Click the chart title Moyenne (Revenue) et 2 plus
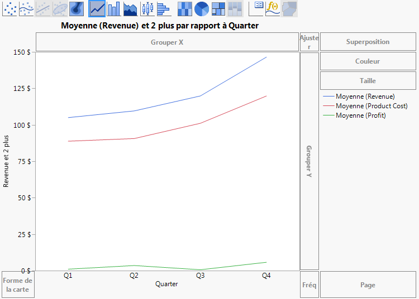 pyautogui.click(x=160, y=26)
